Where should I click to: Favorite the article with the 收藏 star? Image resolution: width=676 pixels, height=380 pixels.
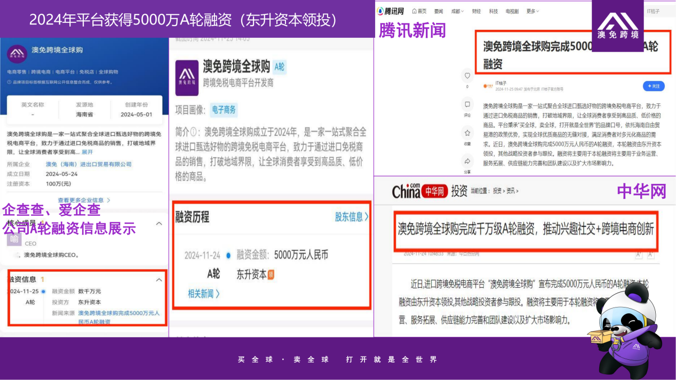click(467, 133)
